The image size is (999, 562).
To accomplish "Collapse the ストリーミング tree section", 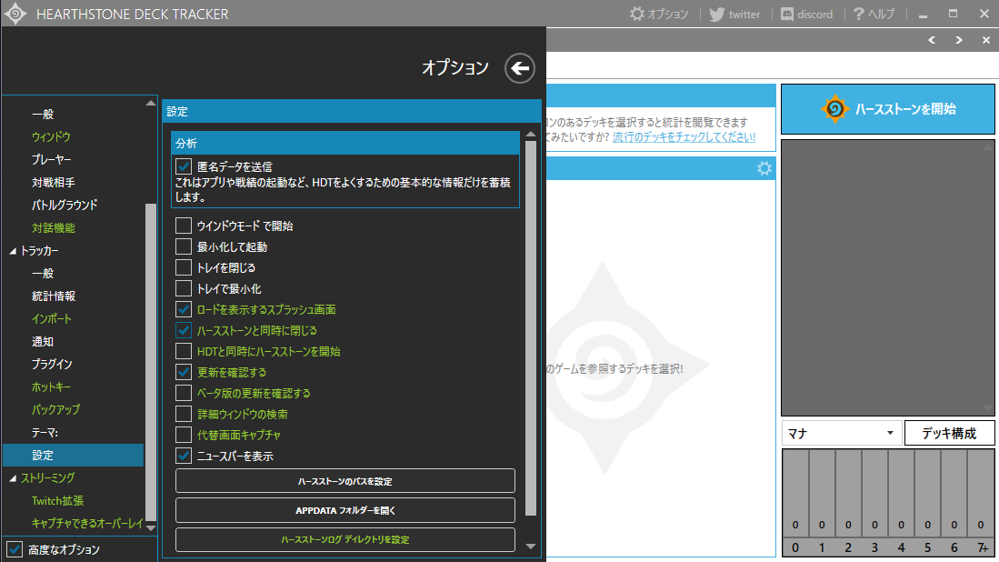I will 13,478.
